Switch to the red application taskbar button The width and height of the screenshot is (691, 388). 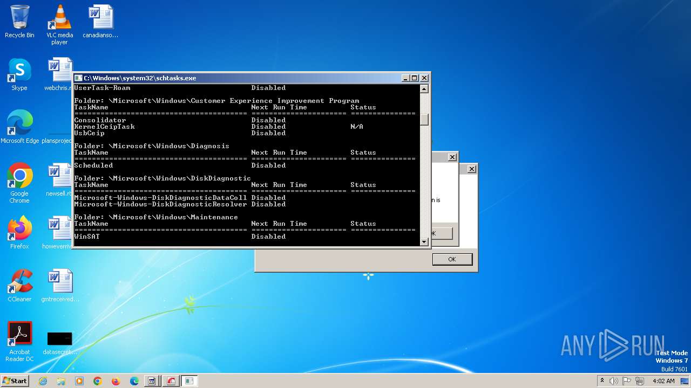[x=171, y=381]
